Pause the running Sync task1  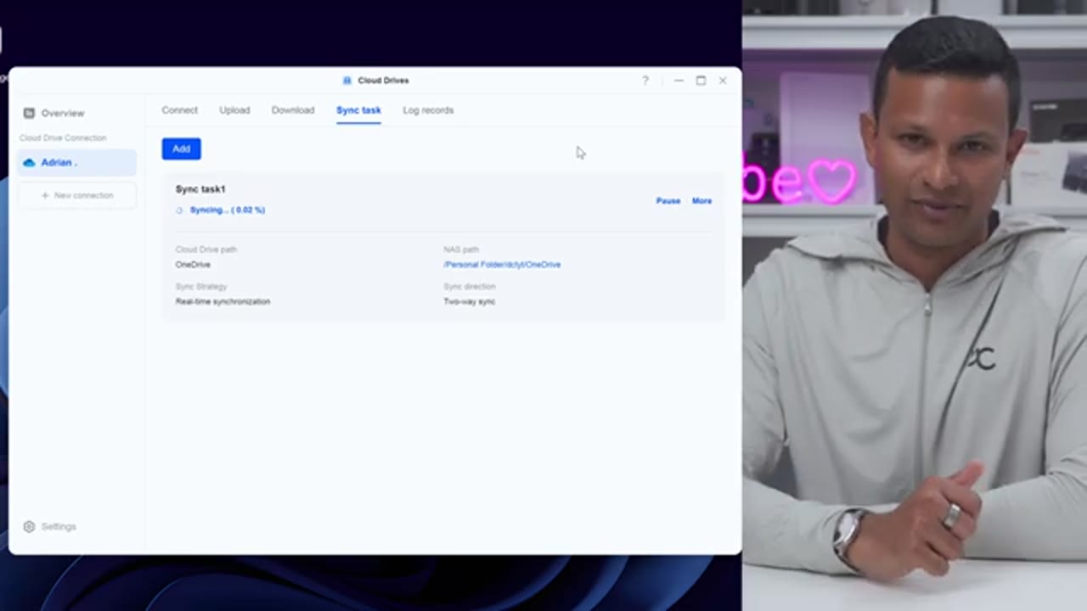click(x=668, y=200)
